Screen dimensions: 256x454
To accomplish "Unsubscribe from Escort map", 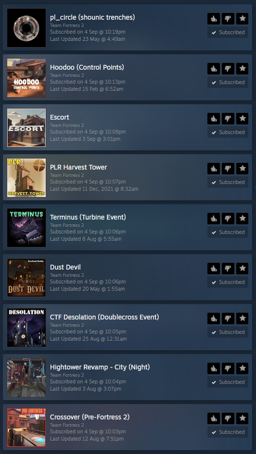I will click(228, 132).
